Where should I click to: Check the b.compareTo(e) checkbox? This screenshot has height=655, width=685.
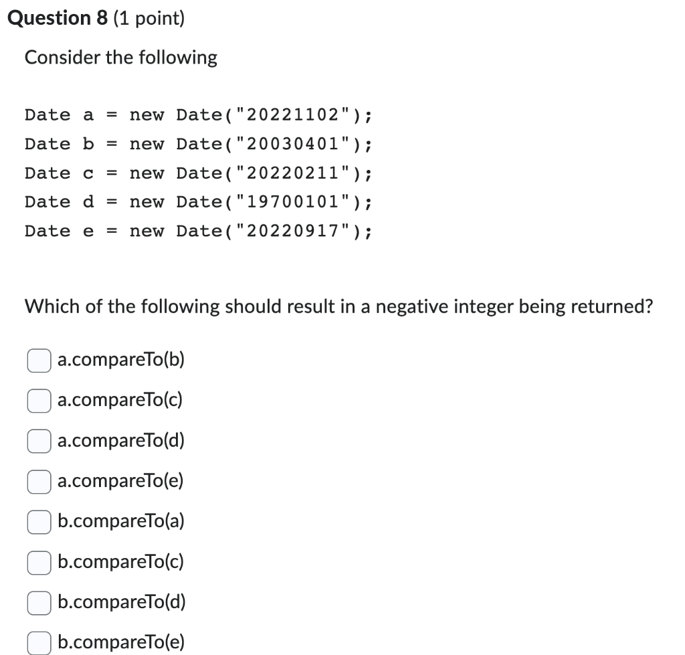39,642
